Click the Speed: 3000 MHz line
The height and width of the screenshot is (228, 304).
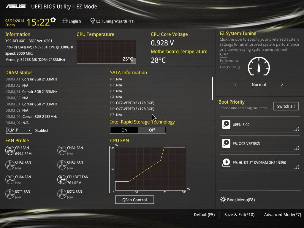click(x=19, y=53)
